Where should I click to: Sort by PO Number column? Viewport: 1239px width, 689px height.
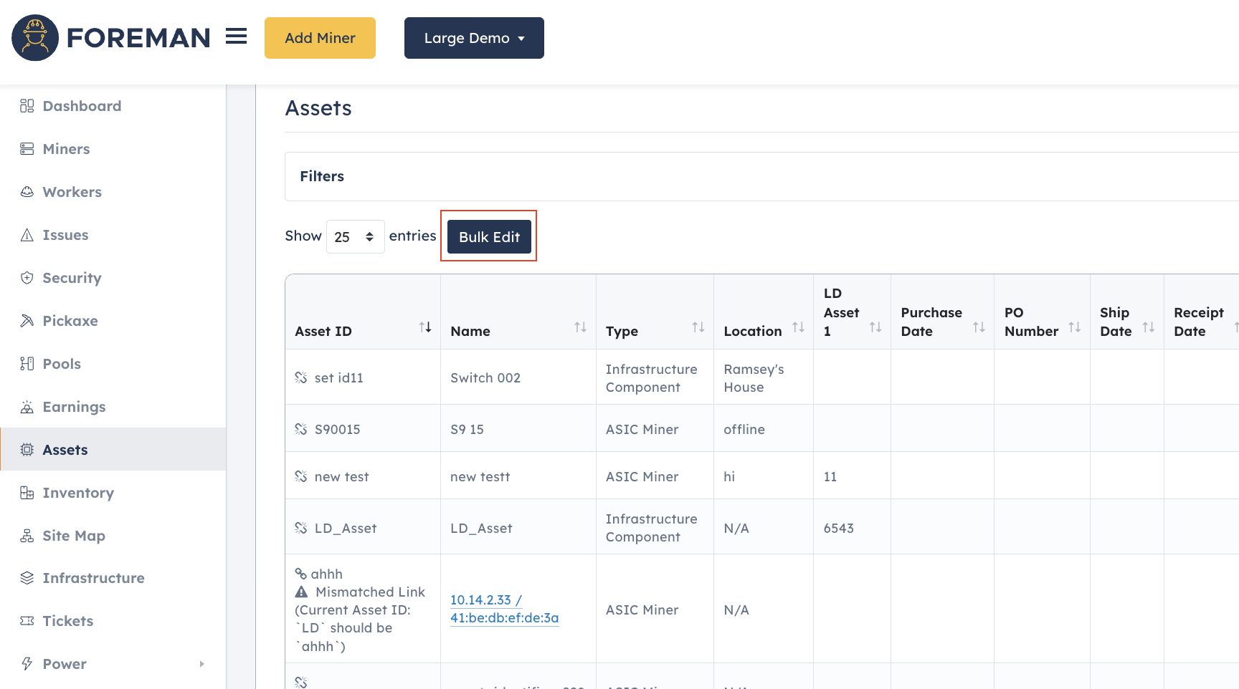(1075, 327)
